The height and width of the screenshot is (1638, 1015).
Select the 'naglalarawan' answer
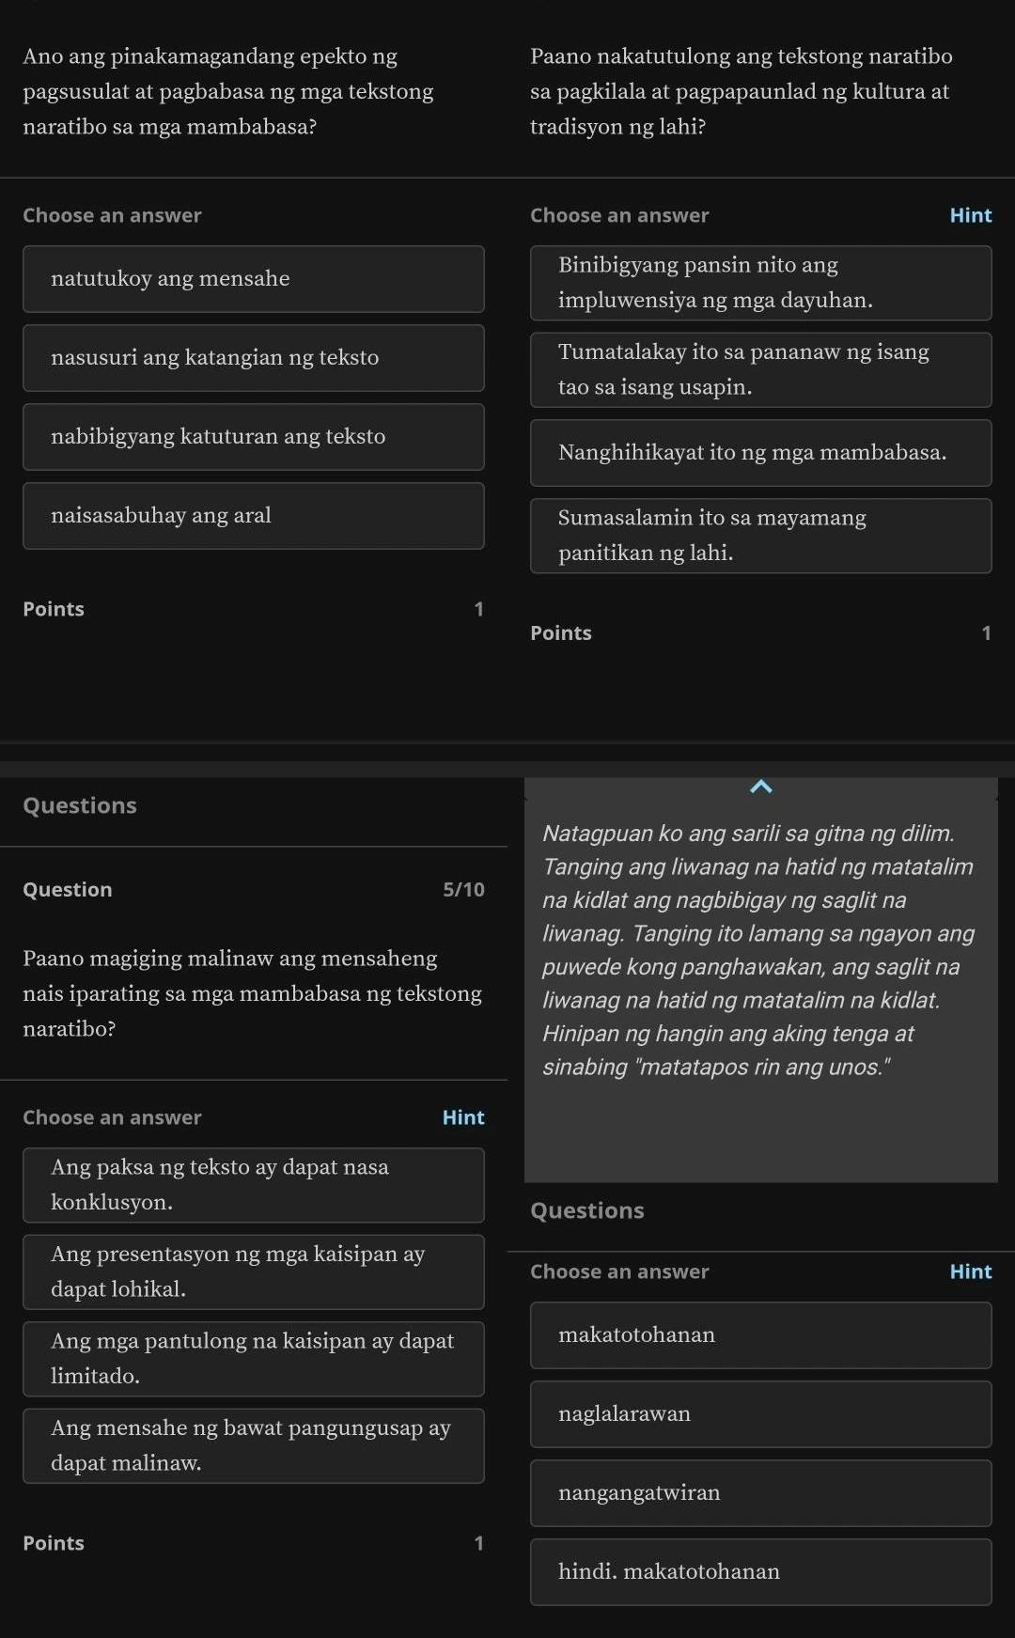pyautogui.click(x=760, y=1414)
